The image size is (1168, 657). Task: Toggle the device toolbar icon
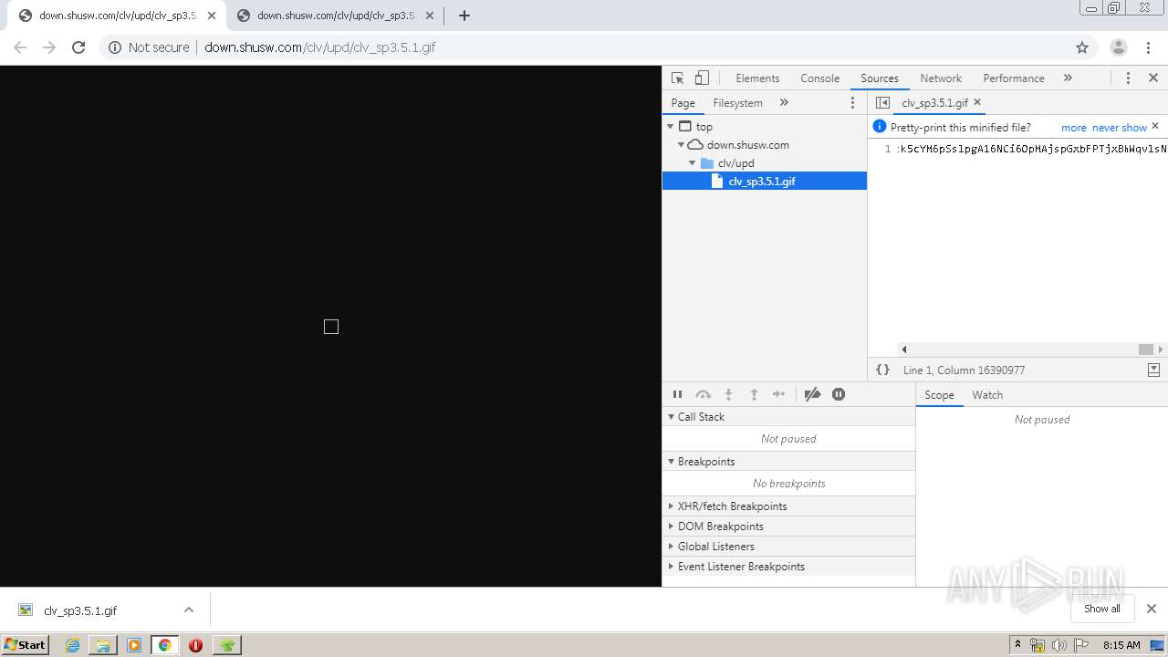tap(702, 78)
